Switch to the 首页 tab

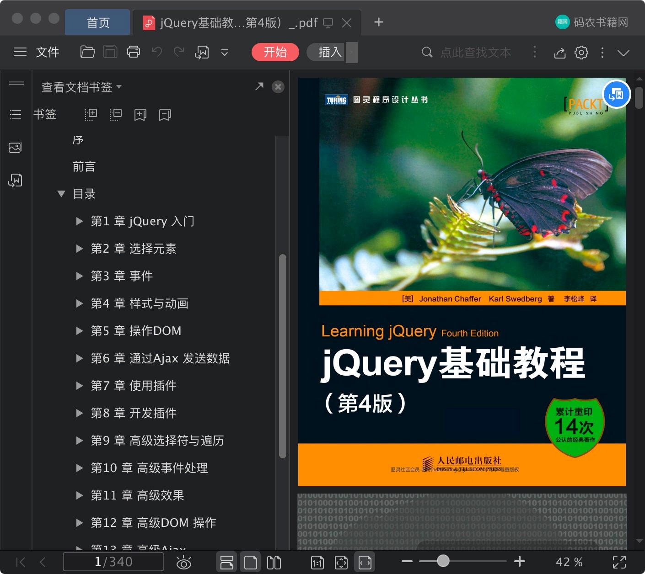point(98,22)
